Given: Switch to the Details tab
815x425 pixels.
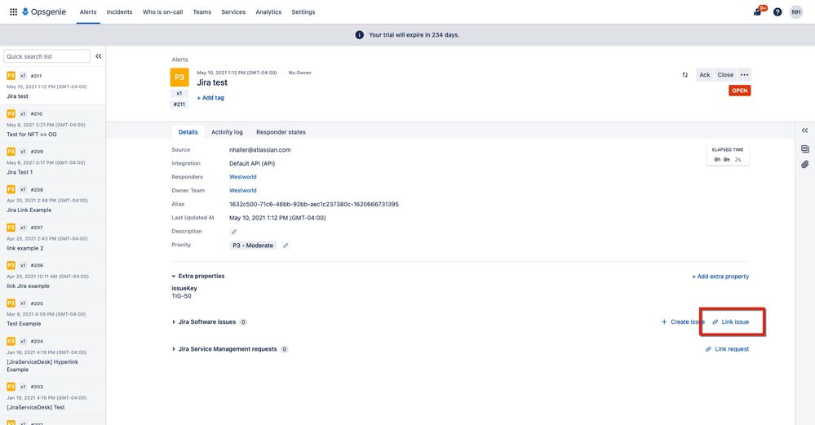Looking at the screenshot, I should tap(188, 132).
